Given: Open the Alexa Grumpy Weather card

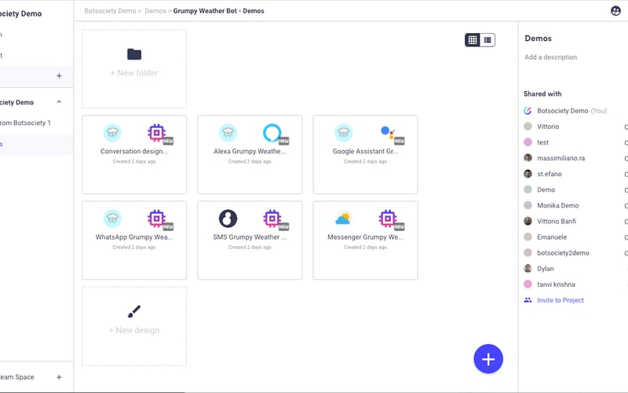Looking at the screenshot, I should pos(250,154).
